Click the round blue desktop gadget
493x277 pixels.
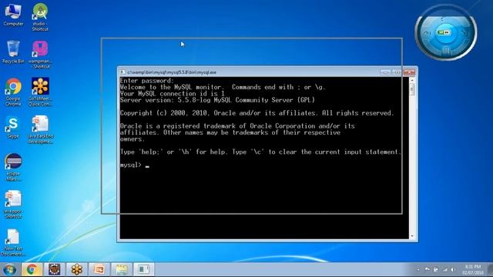click(445, 32)
